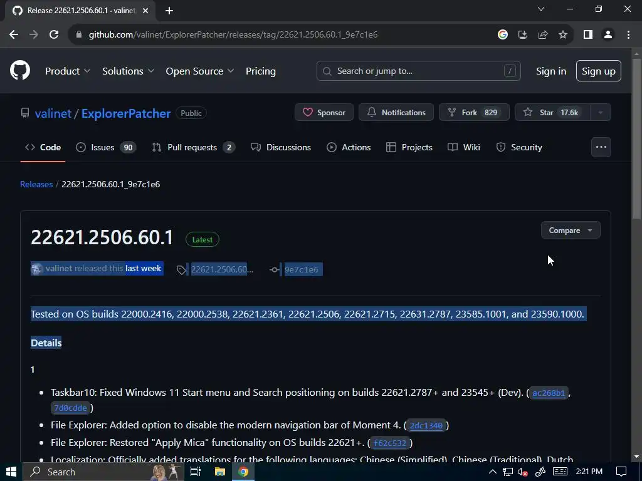Viewport: 642px width, 481px height.
Task: Switch to the Wiki tab
Action: pos(464,147)
